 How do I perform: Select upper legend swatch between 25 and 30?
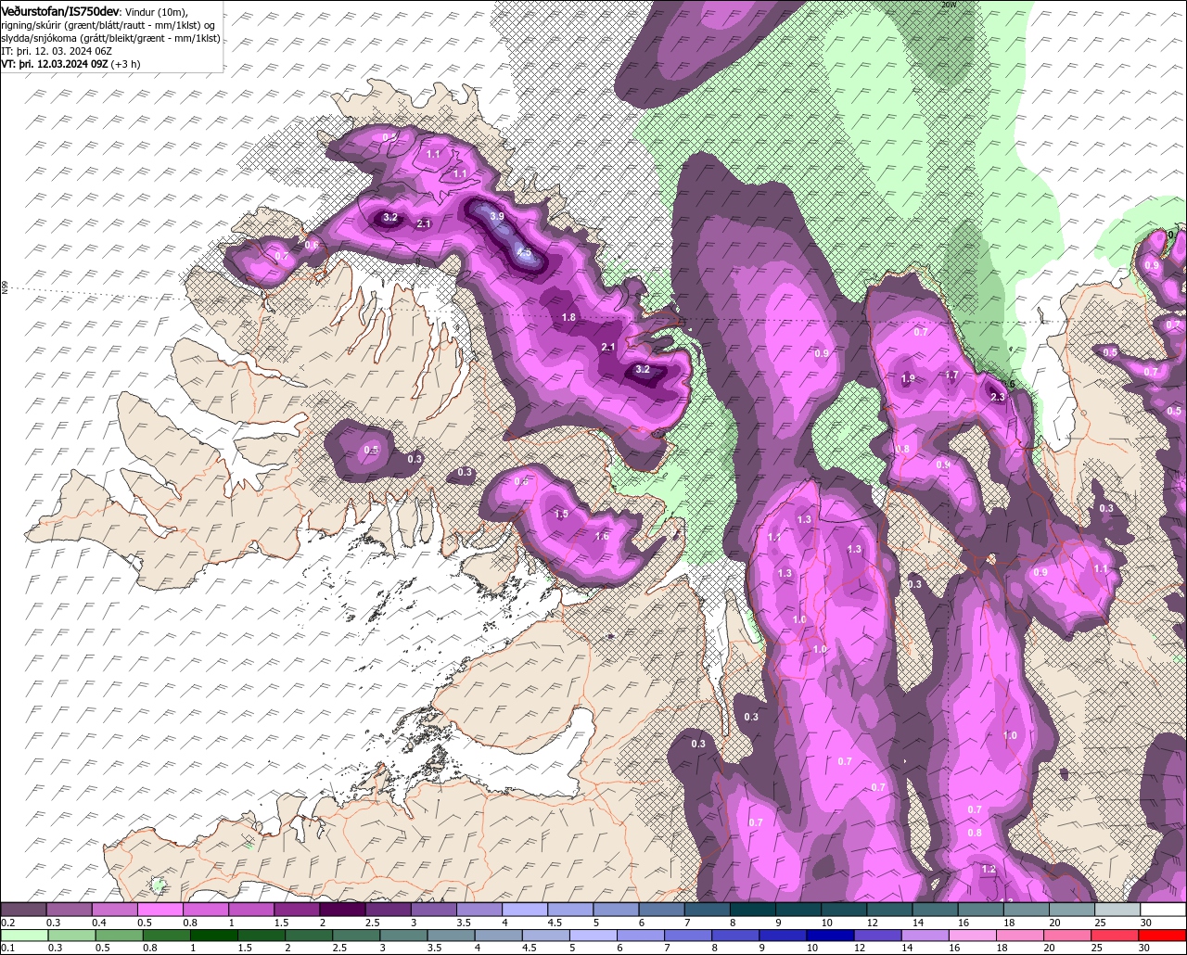click(x=1118, y=910)
